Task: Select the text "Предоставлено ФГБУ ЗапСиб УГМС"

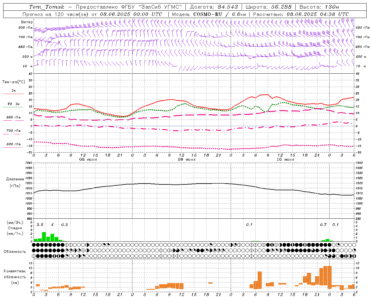Action: pyautogui.click(x=129, y=7)
